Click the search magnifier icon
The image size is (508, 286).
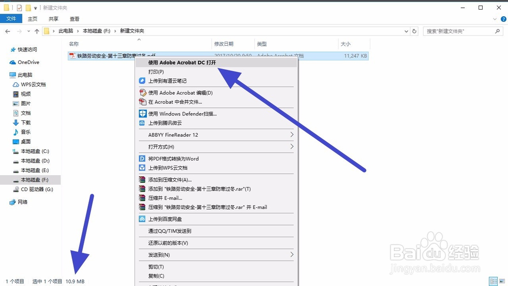(x=497, y=31)
